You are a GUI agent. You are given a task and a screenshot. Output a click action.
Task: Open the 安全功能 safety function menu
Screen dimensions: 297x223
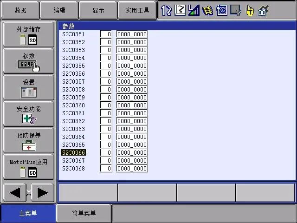[28, 114]
